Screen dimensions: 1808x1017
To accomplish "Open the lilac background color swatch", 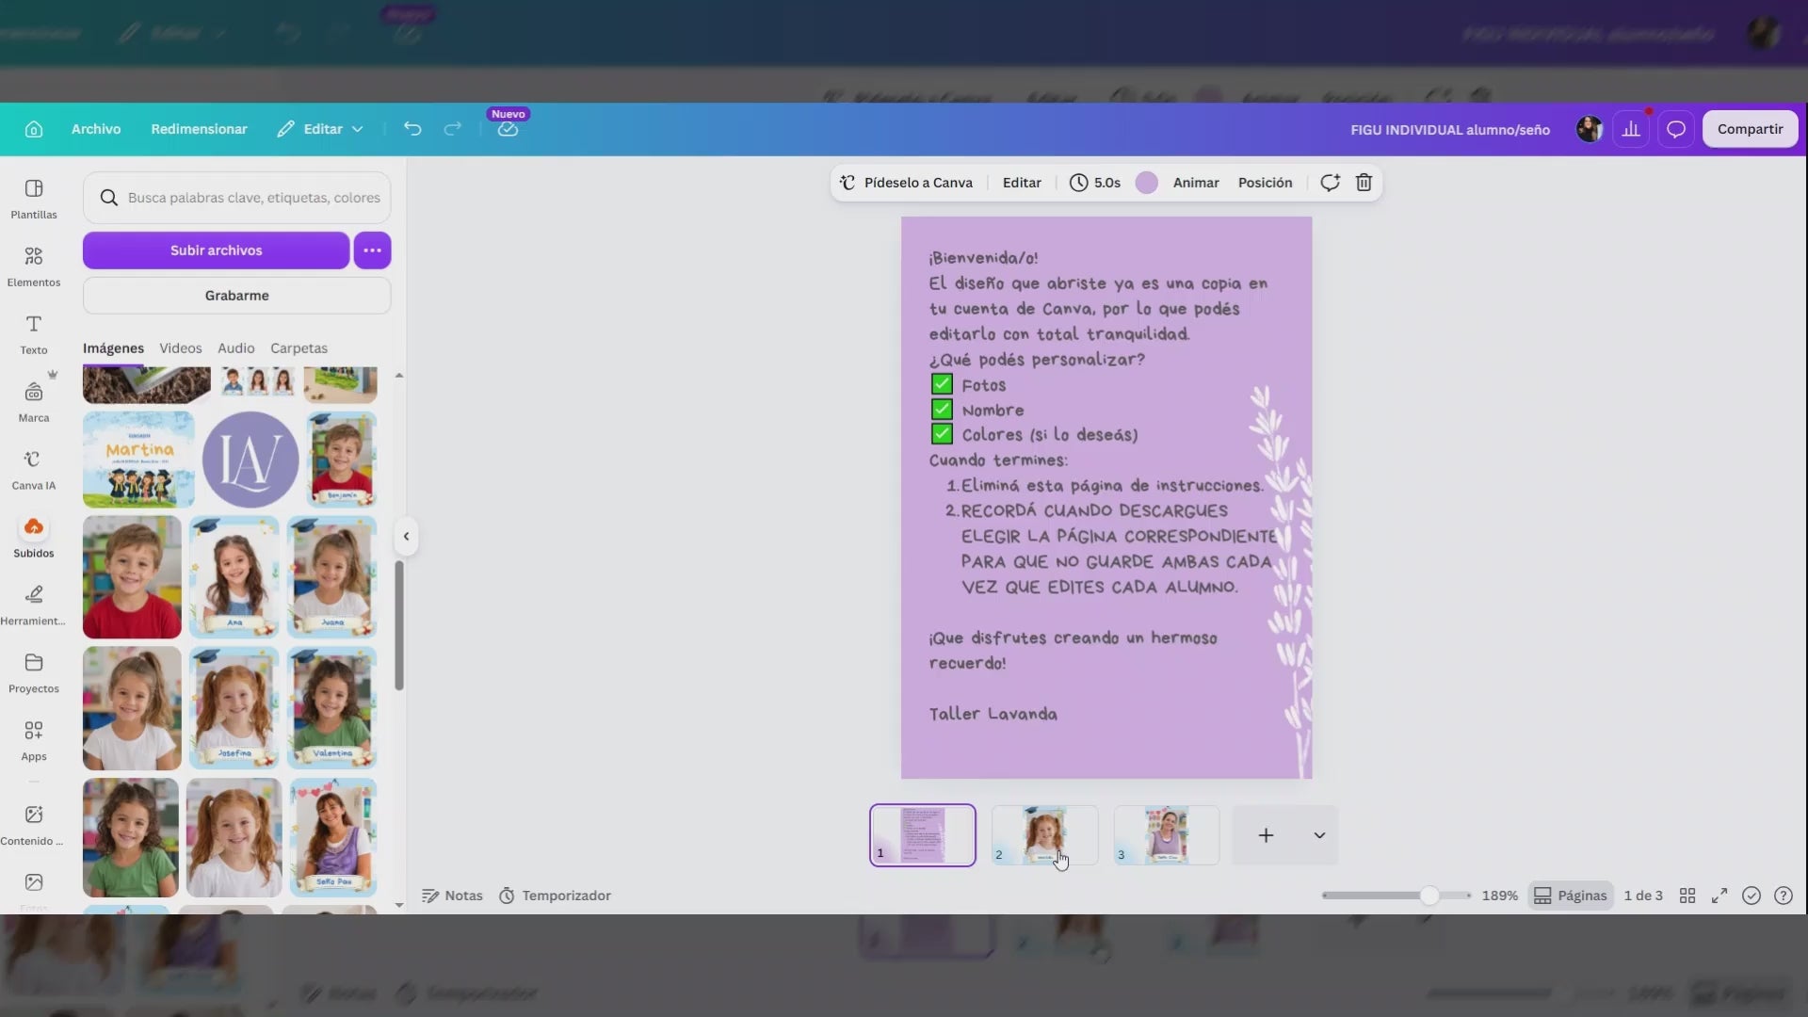I will [1146, 183].
